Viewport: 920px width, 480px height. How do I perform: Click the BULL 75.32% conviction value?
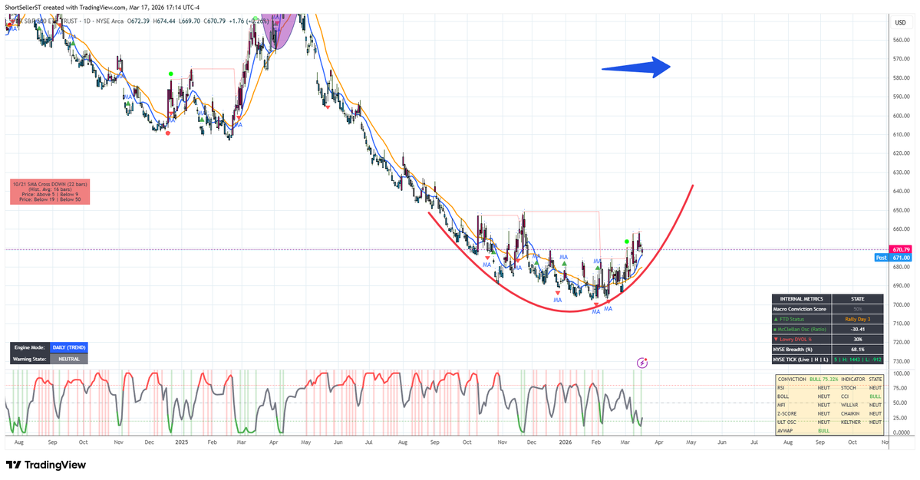[824, 380]
